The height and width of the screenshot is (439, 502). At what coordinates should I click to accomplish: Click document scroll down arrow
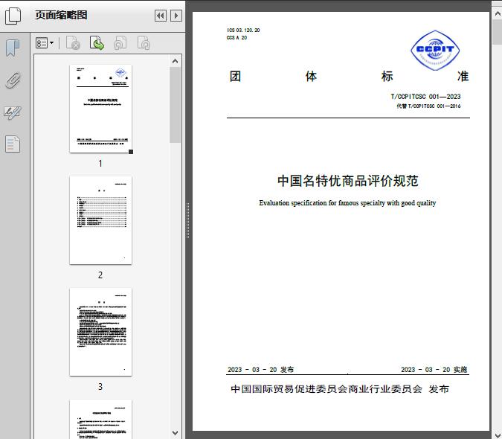[x=498, y=435]
